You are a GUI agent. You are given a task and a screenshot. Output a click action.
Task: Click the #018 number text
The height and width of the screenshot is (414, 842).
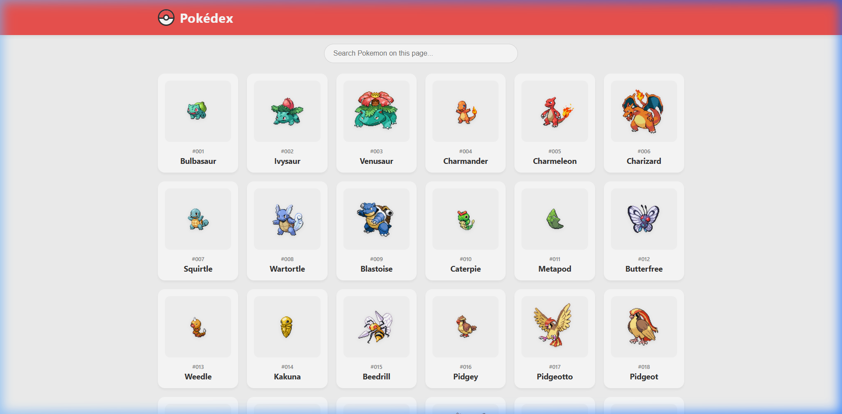[x=644, y=367]
